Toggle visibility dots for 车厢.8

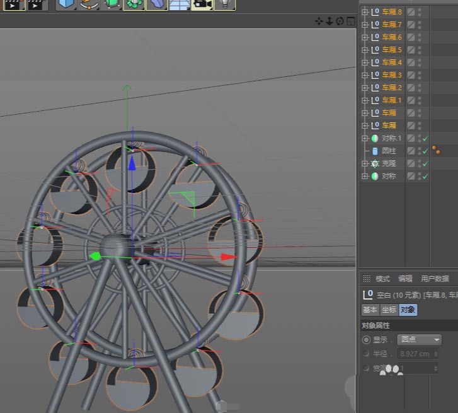click(420, 12)
